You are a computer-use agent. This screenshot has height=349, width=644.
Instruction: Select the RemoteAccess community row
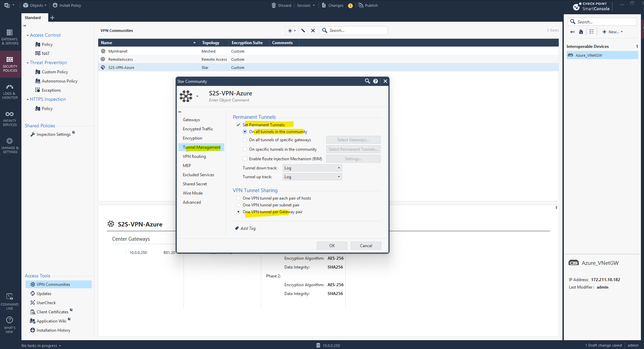pos(328,59)
